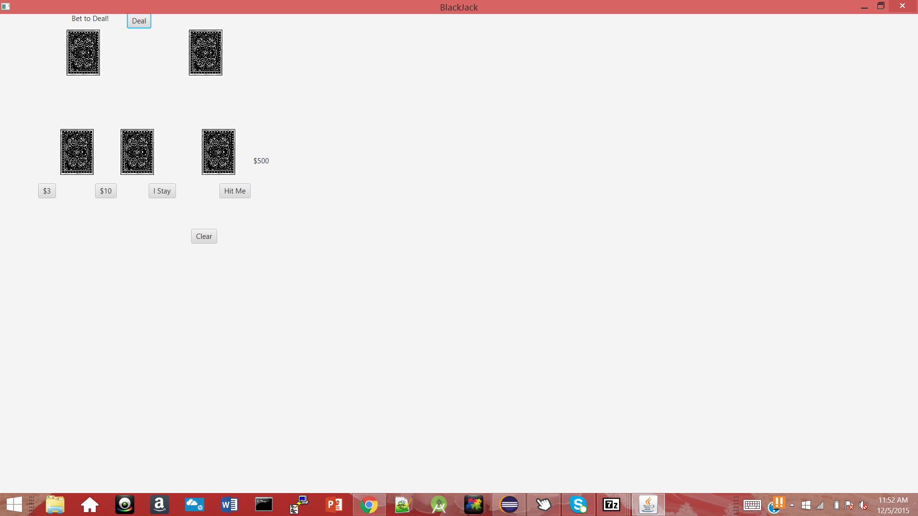Click the $500 balance label
918x516 pixels.
tap(261, 161)
